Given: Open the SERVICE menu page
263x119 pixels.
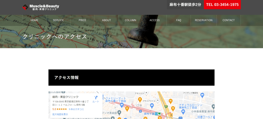Looking at the screenshot, I should click(x=58, y=20).
